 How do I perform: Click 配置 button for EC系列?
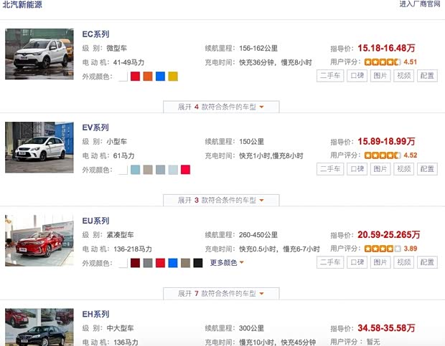pyautogui.click(x=427, y=76)
